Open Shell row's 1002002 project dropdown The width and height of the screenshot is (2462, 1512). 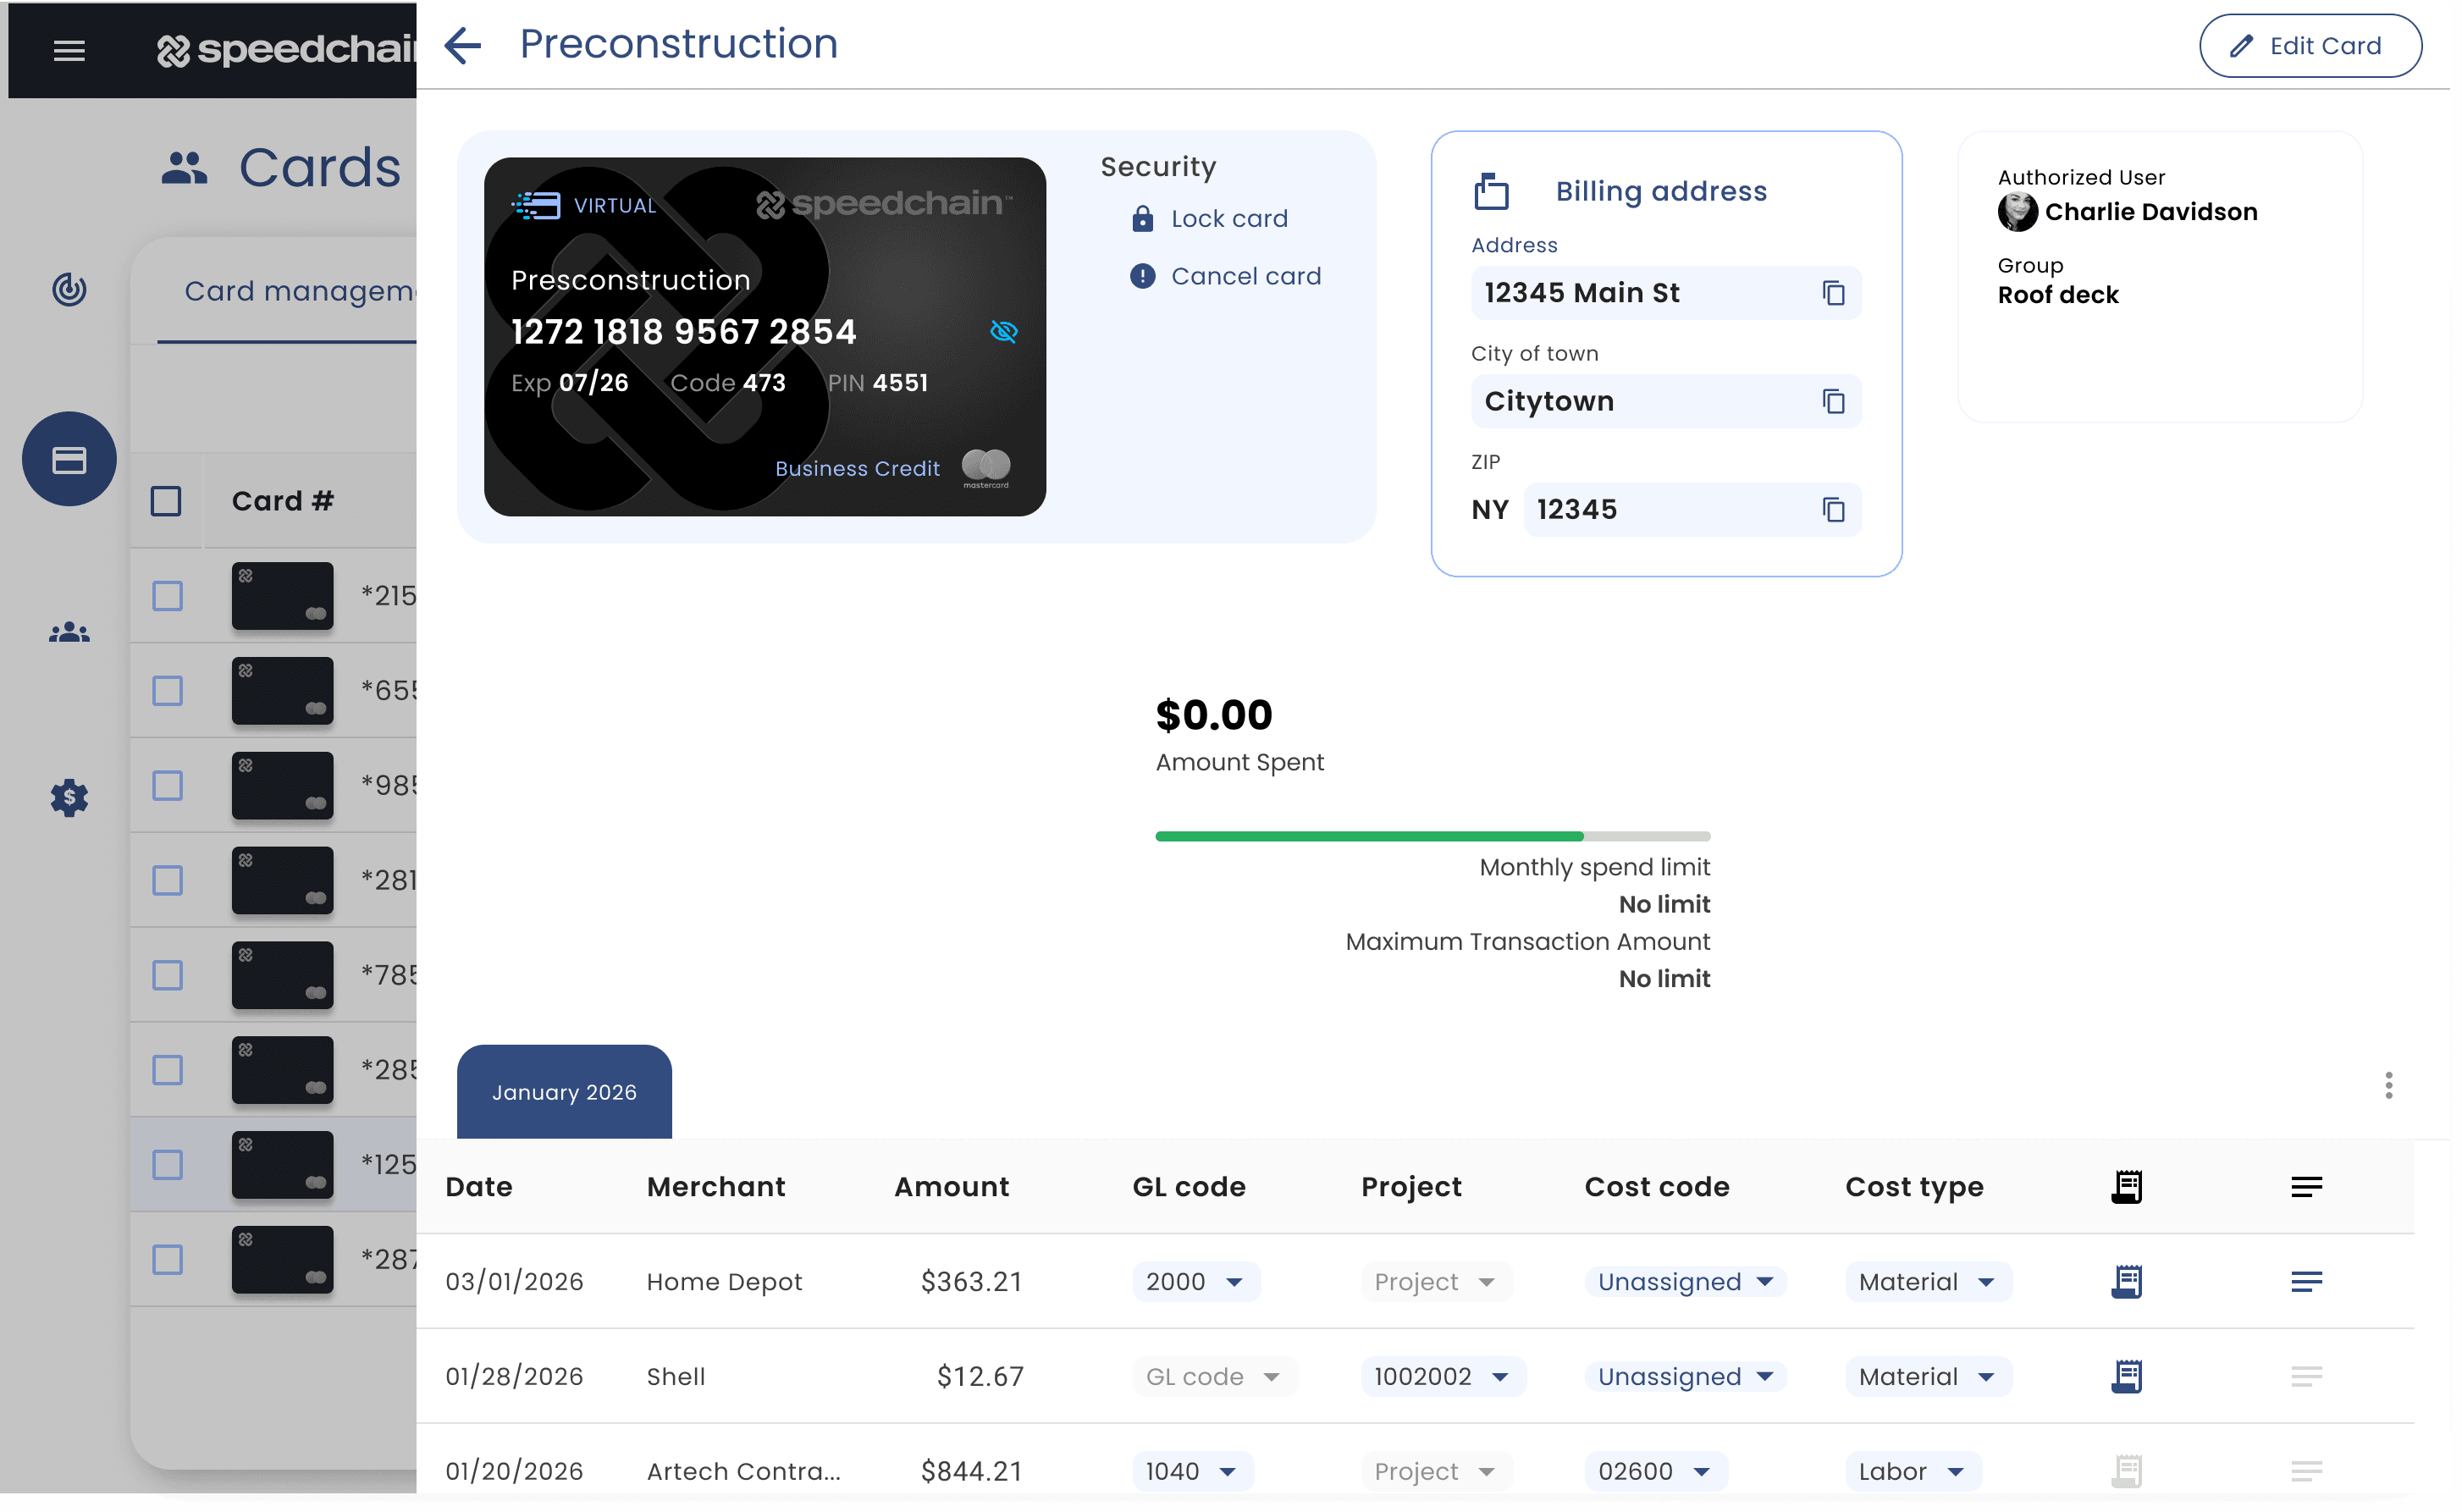click(1441, 1376)
